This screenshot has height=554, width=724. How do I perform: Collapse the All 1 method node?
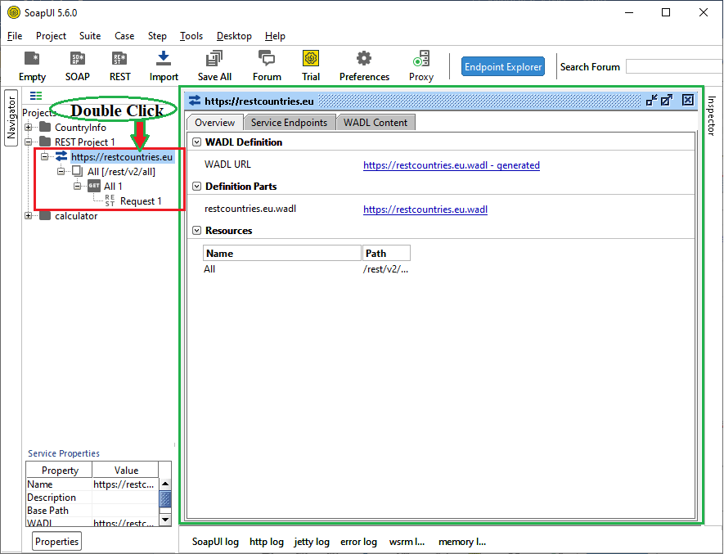click(x=78, y=186)
